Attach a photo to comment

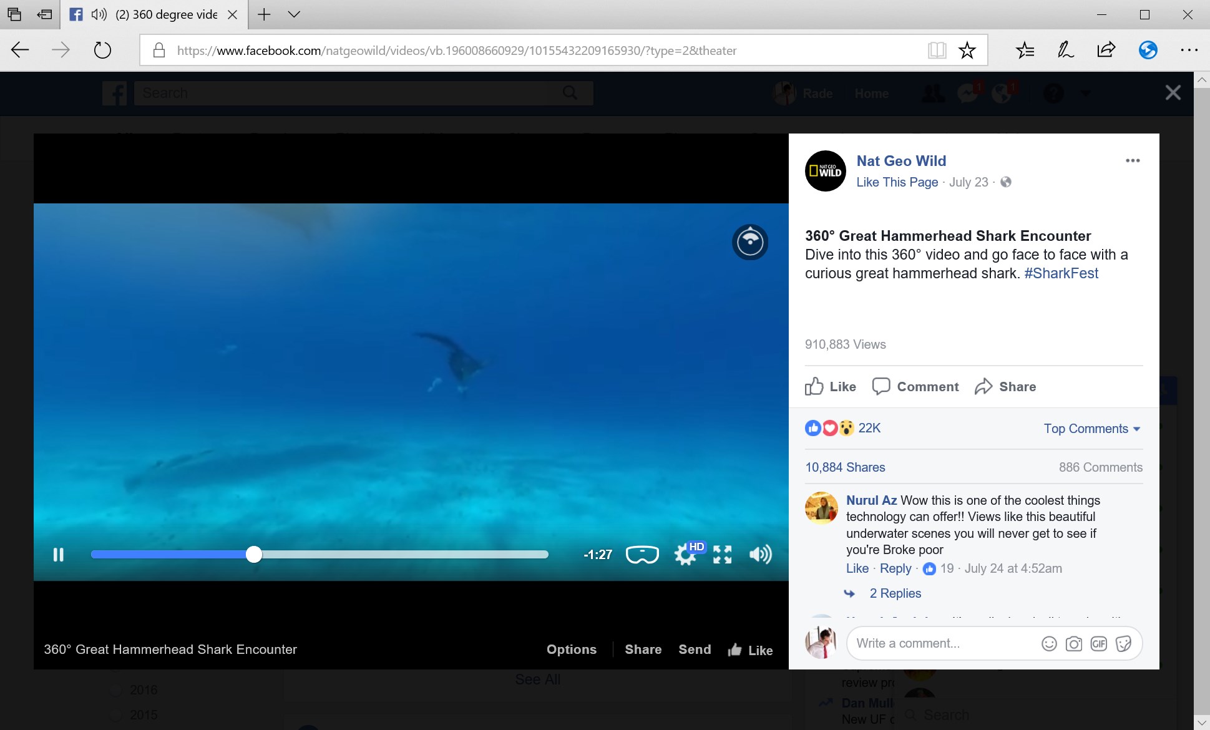(x=1074, y=644)
